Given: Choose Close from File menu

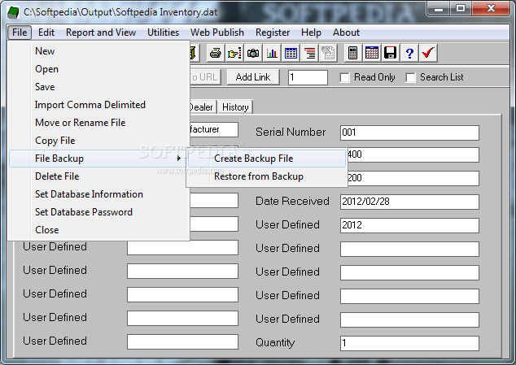Looking at the screenshot, I should (x=98, y=230).
